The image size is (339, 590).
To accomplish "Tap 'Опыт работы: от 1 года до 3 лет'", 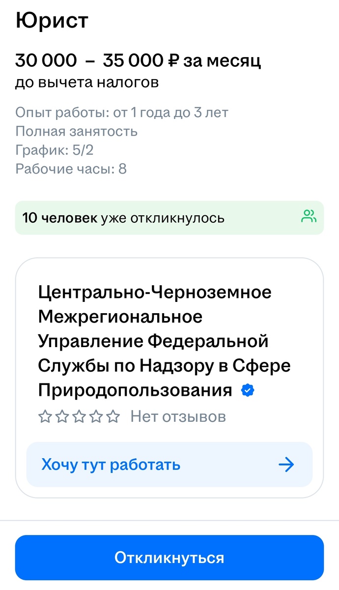I will click(121, 112).
